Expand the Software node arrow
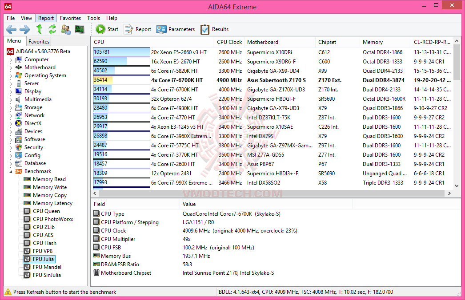 point(11,140)
